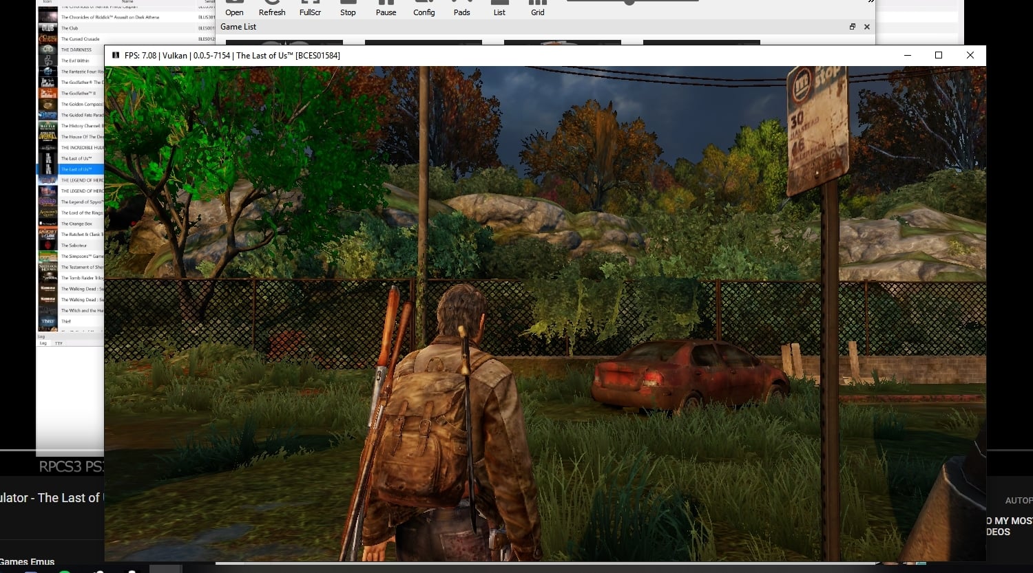Image resolution: width=1033 pixels, height=573 pixels.
Task: Select THE DARKNESS in the game list
Action: click(70, 50)
